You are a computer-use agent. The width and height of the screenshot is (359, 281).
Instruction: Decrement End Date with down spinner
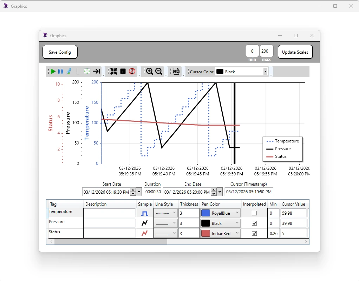214,194
